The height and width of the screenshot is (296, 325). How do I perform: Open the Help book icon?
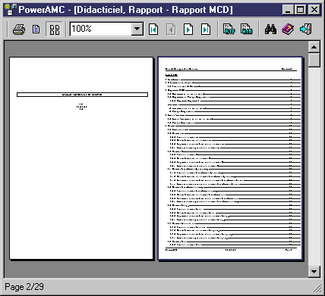pos(288,30)
